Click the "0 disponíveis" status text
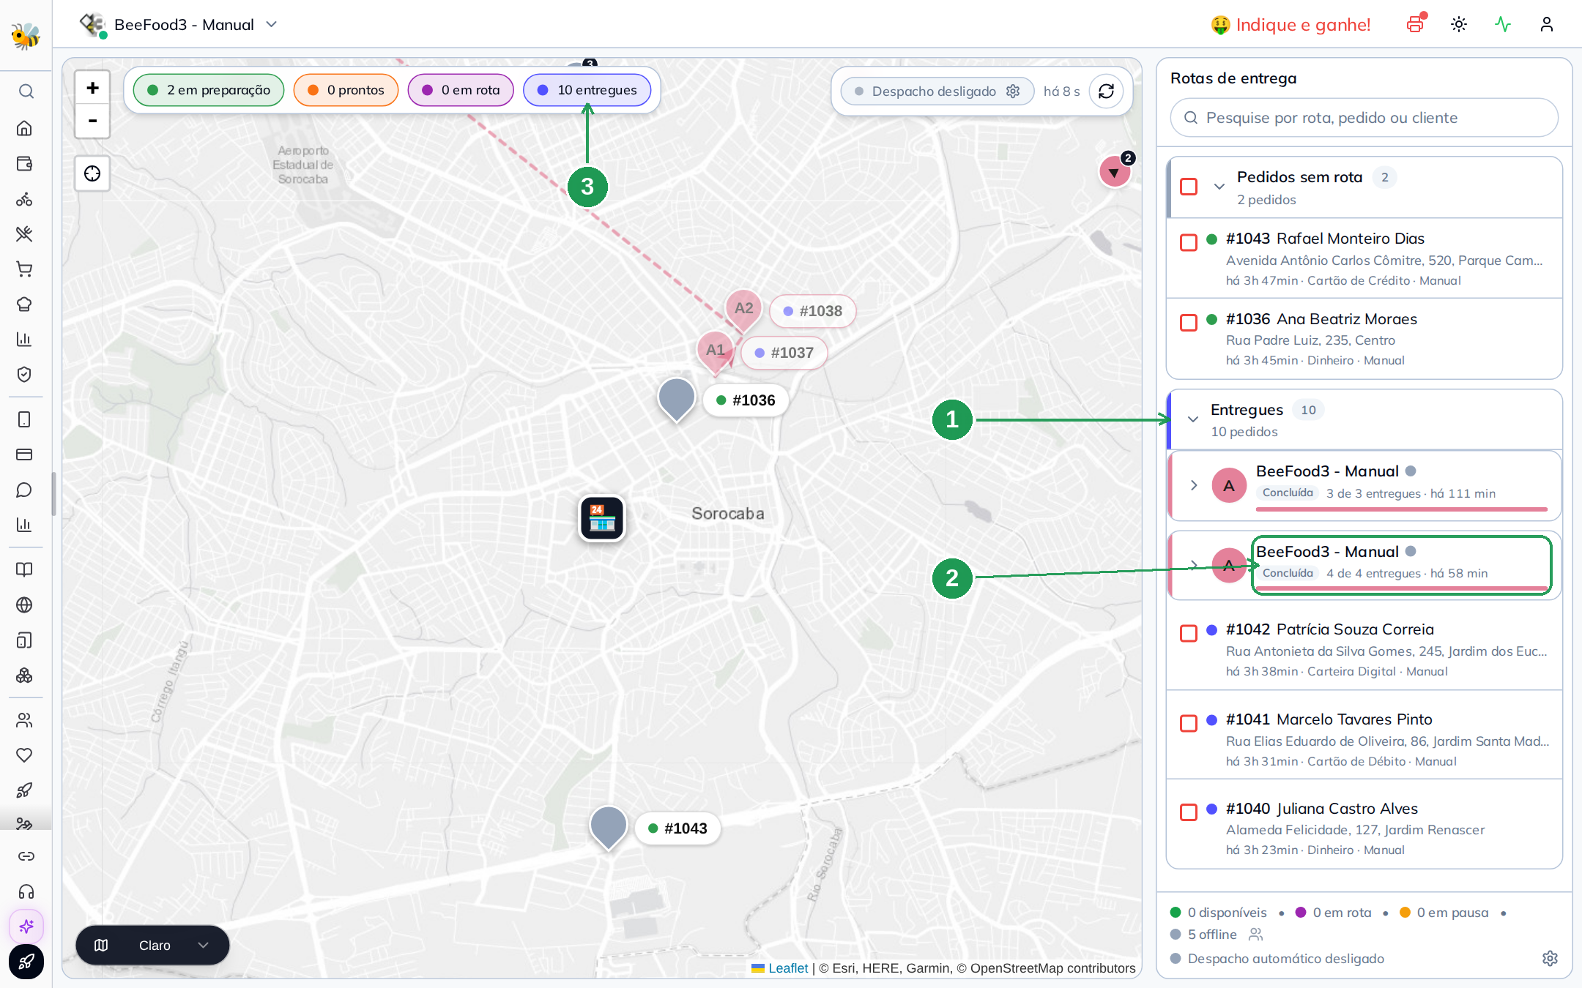 pos(1227,913)
